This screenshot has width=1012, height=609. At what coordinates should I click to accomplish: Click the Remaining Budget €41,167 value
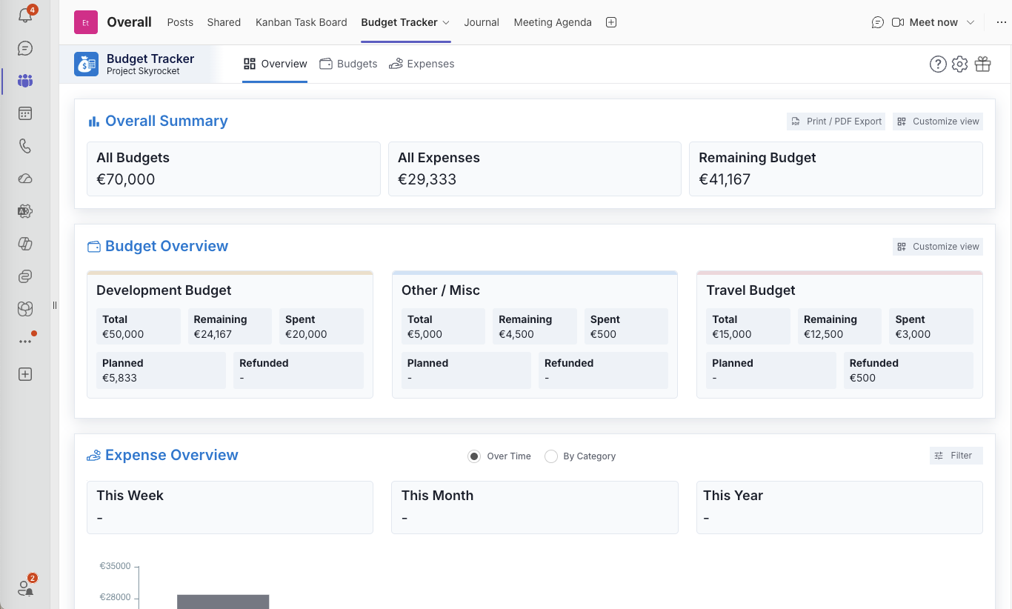[x=725, y=179]
